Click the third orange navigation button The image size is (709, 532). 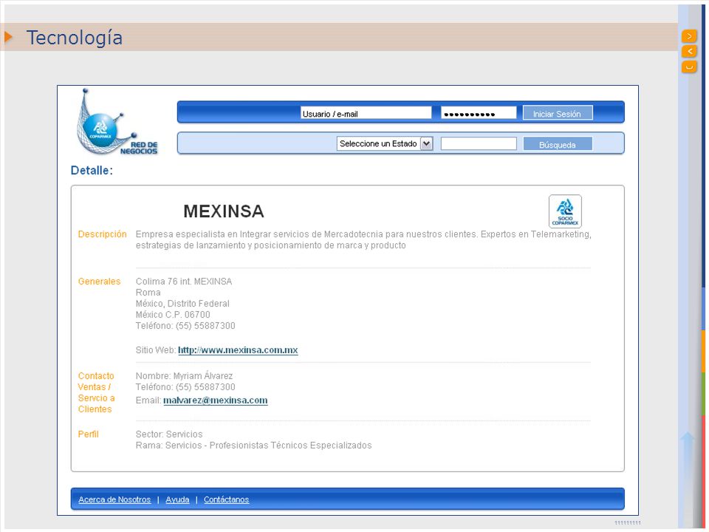click(x=689, y=66)
